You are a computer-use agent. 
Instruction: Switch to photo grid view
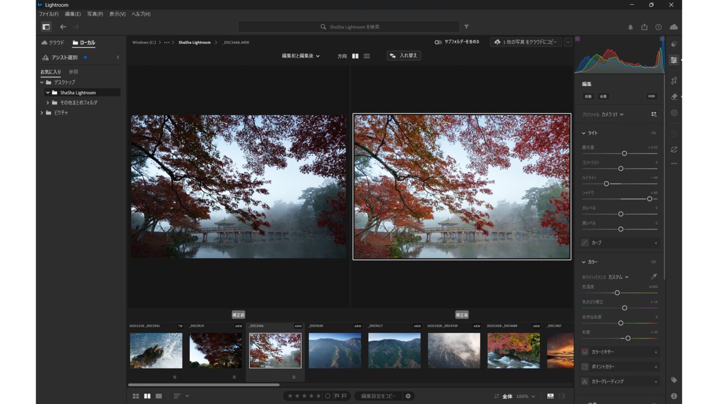coord(136,396)
